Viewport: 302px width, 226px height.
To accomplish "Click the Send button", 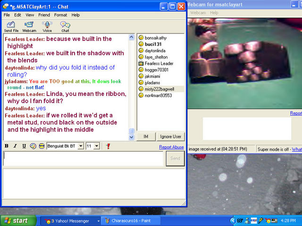I will point(175,159).
